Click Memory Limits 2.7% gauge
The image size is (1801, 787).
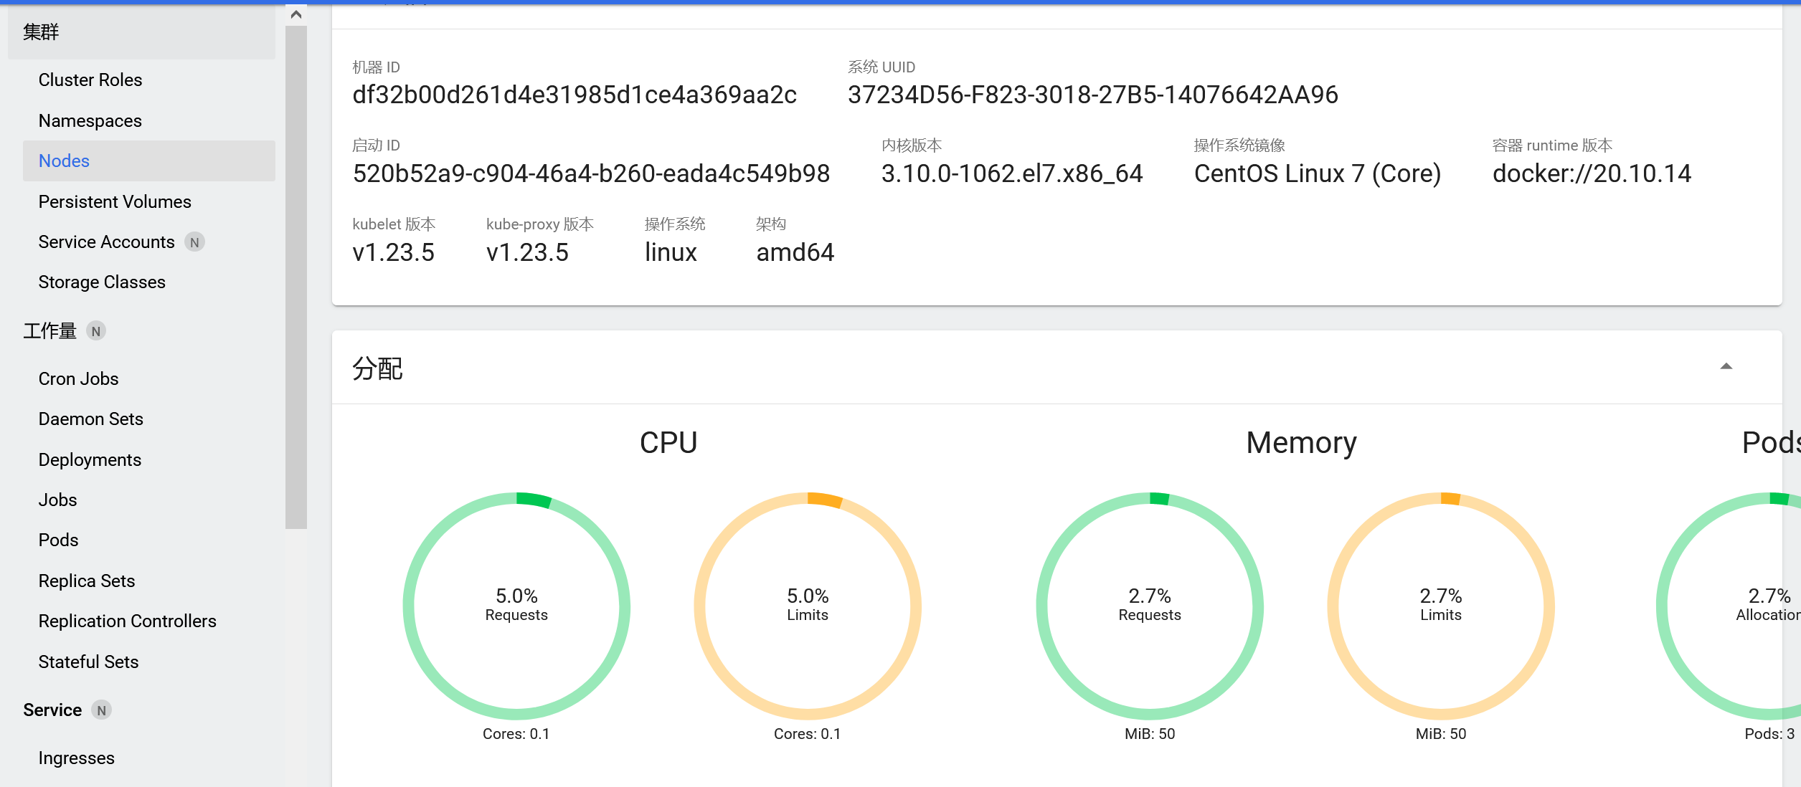1440,606
